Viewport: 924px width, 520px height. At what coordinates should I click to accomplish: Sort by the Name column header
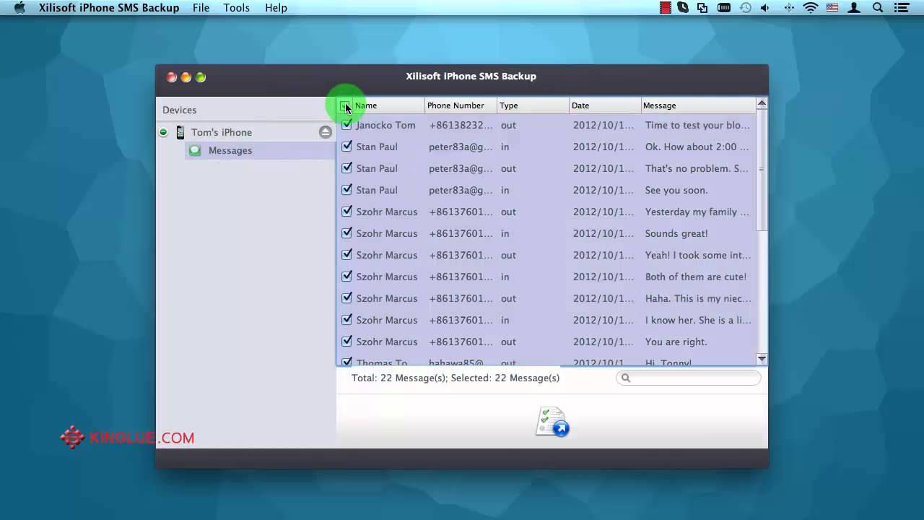pyautogui.click(x=388, y=105)
